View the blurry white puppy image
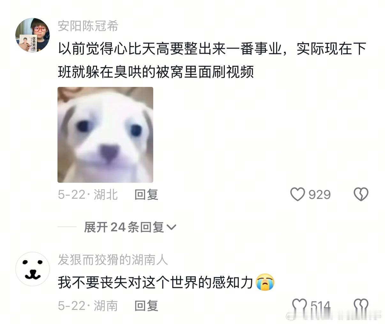Screen dimensions: 385x324 105,135
